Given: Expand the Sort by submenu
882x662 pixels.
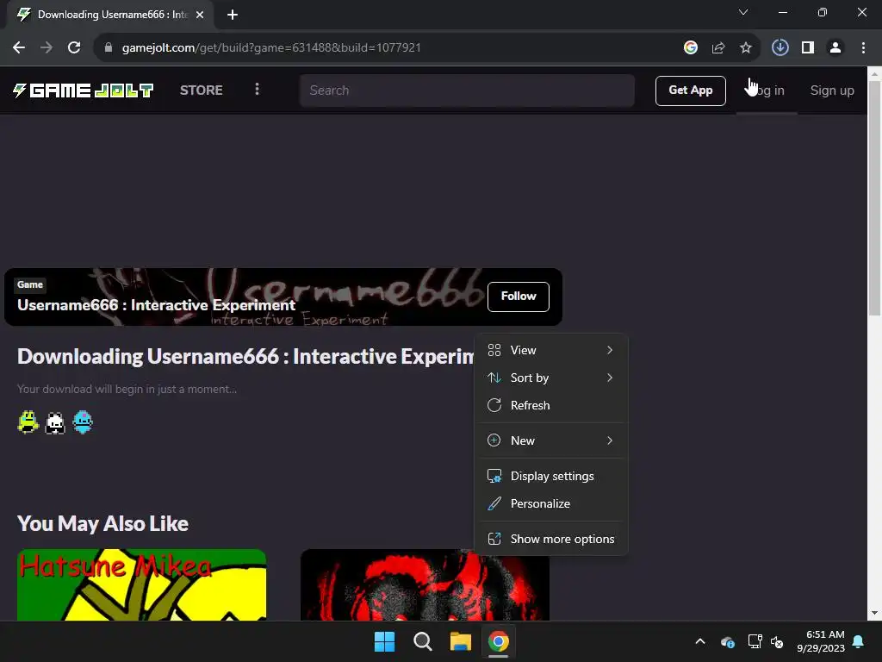Looking at the screenshot, I should (x=551, y=378).
